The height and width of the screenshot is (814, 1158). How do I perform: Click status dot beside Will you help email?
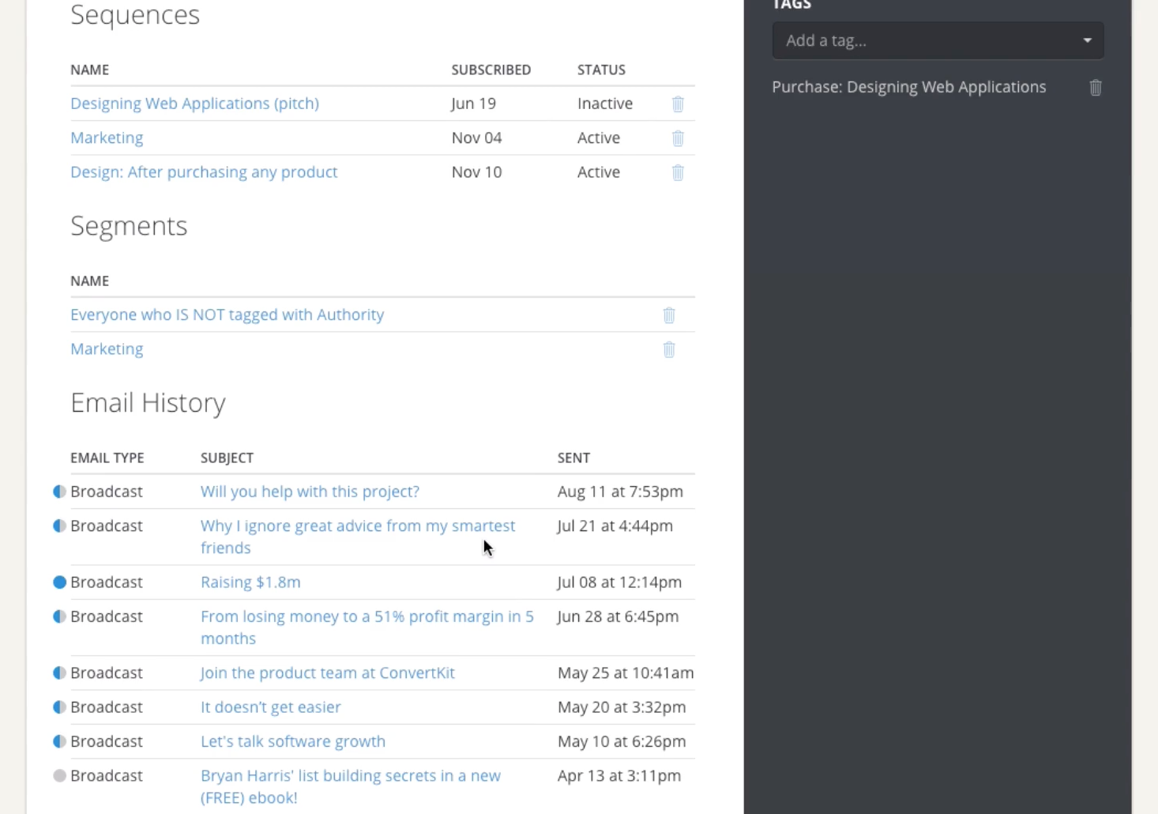point(59,492)
